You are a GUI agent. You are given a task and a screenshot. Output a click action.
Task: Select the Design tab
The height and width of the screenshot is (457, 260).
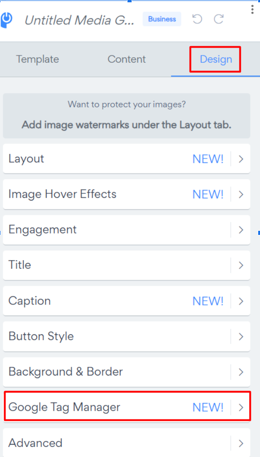tap(216, 59)
